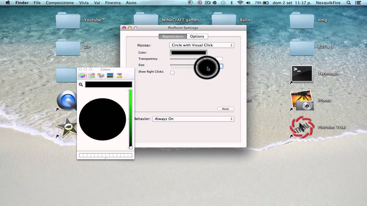
Task: Open the ZiP folder
Action: point(68,47)
